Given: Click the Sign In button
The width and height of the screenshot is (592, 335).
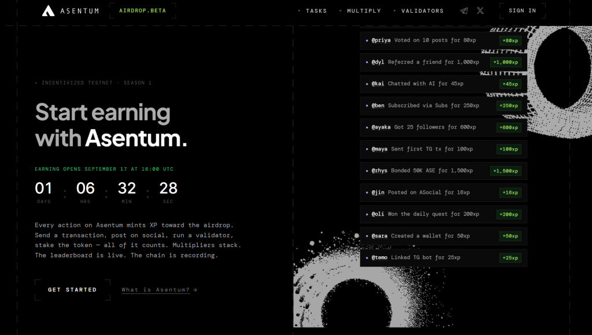Looking at the screenshot, I should [523, 10].
